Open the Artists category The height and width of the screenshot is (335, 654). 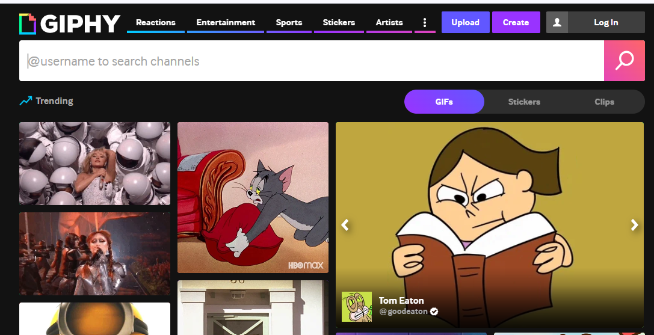click(x=389, y=22)
